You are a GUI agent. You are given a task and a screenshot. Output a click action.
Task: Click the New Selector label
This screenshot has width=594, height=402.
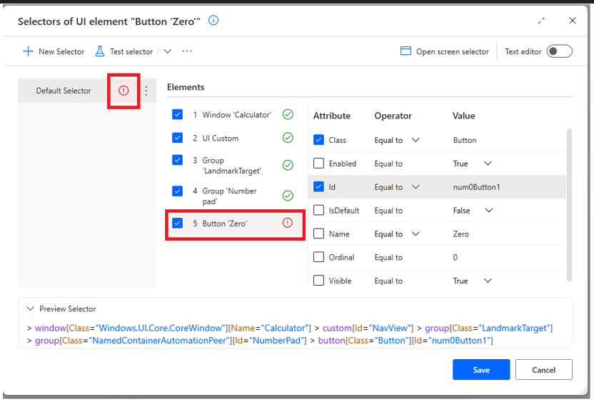pos(61,51)
